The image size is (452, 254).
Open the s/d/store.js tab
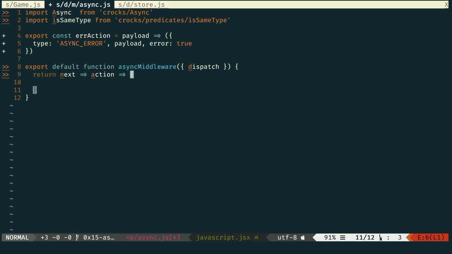141,5
